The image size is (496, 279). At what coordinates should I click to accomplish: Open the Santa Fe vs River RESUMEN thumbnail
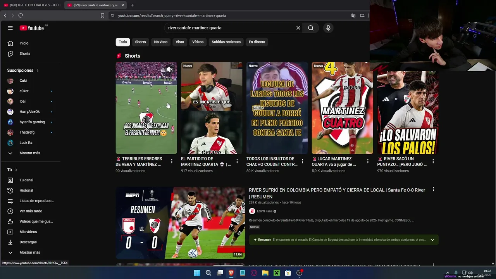[180, 223]
